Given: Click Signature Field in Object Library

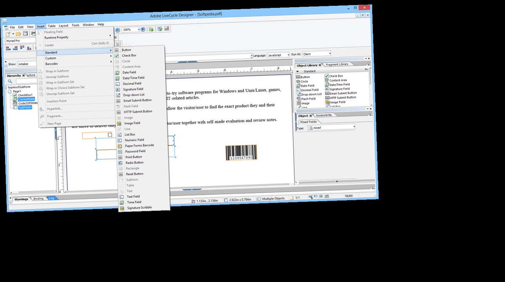Looking at the screenshot, I should click(337, 89).
